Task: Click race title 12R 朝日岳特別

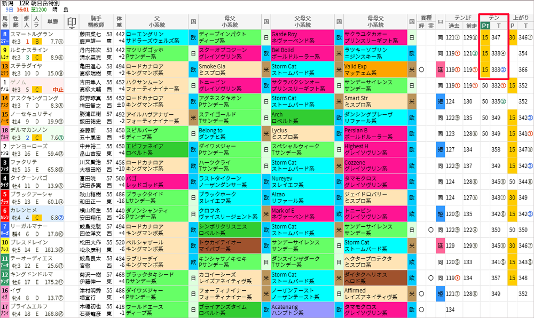Action: 39,3
